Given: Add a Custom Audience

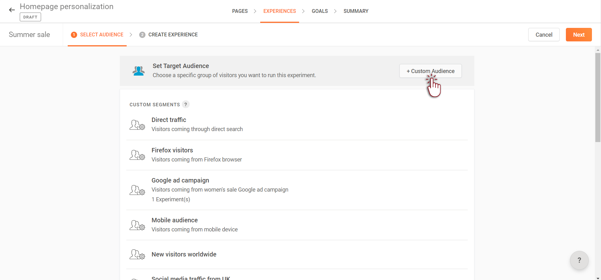Looking at the screenshot, I should (x=430, y=71).
